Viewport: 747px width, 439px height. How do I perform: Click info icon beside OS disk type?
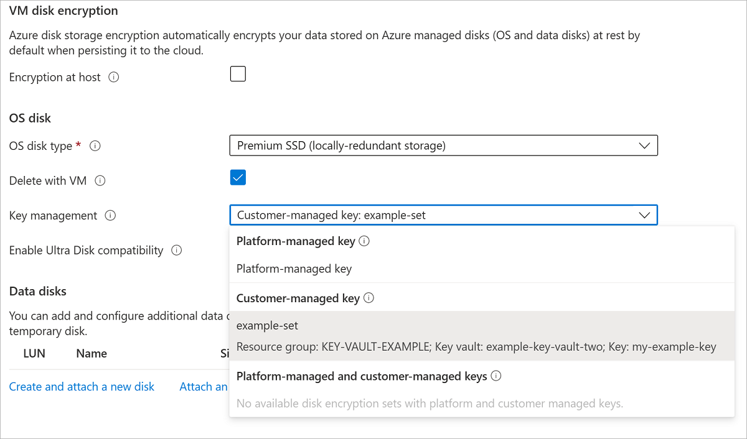[x=95, y=146]
